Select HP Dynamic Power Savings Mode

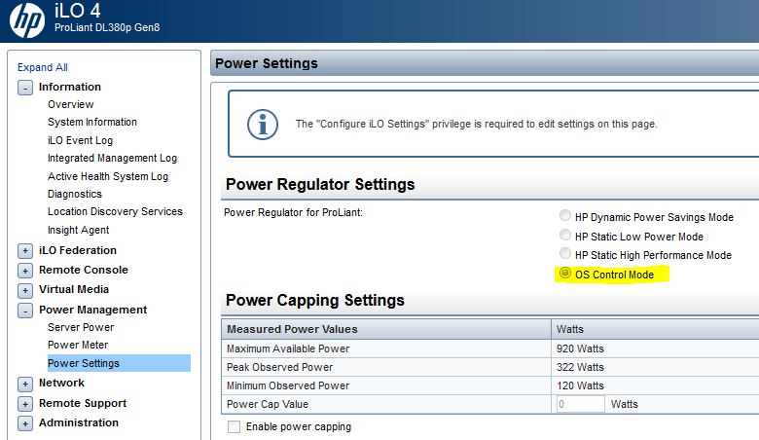(565, 215)
